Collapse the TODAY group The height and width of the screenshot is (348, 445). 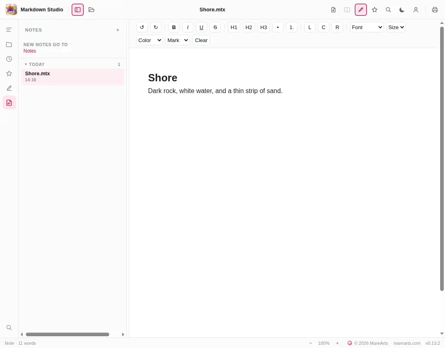[35, 64]
